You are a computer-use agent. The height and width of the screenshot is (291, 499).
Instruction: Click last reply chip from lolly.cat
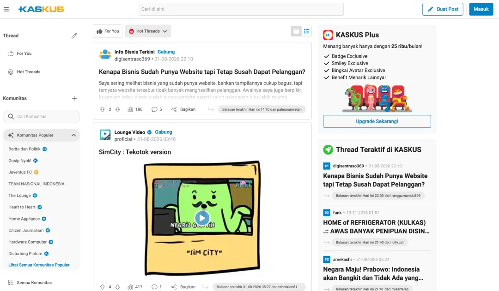(x=370, y=243)
